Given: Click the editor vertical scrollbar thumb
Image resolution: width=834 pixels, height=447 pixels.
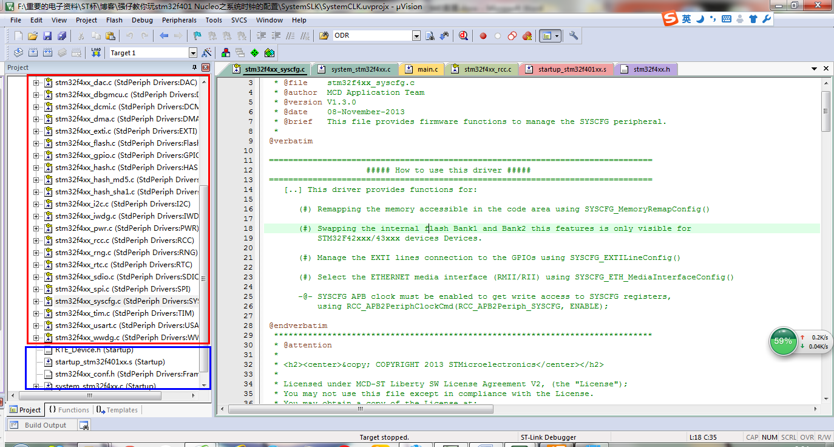Looking at the screenshot, I should (826, 111).
